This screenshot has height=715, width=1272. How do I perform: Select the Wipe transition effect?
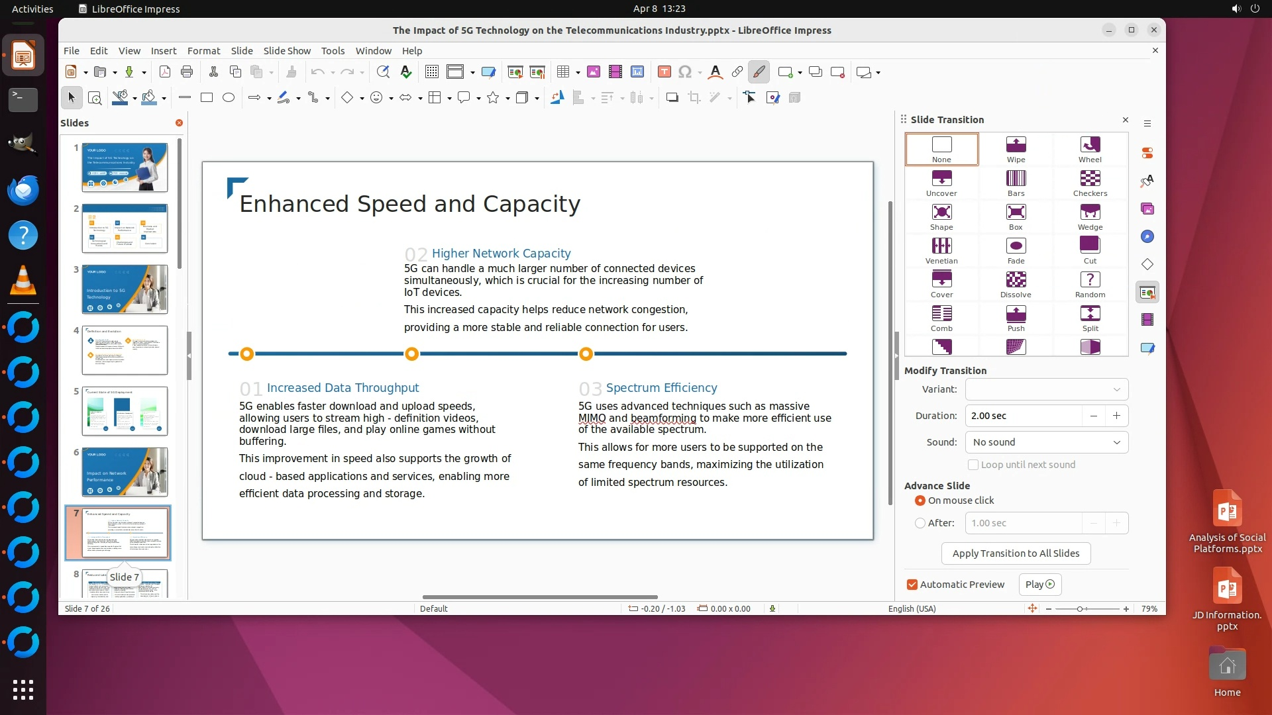click(1016, 149)
